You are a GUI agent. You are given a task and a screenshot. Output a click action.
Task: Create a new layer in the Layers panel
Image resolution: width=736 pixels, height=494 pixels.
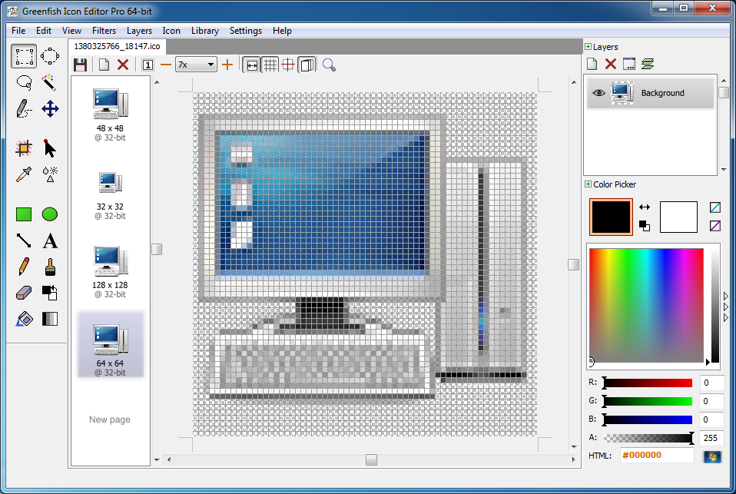(x=591, y=63)
